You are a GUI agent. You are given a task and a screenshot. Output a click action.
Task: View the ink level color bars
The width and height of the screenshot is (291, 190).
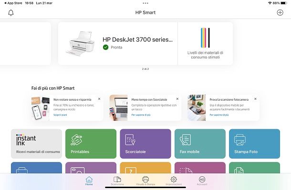click(205, 38)
